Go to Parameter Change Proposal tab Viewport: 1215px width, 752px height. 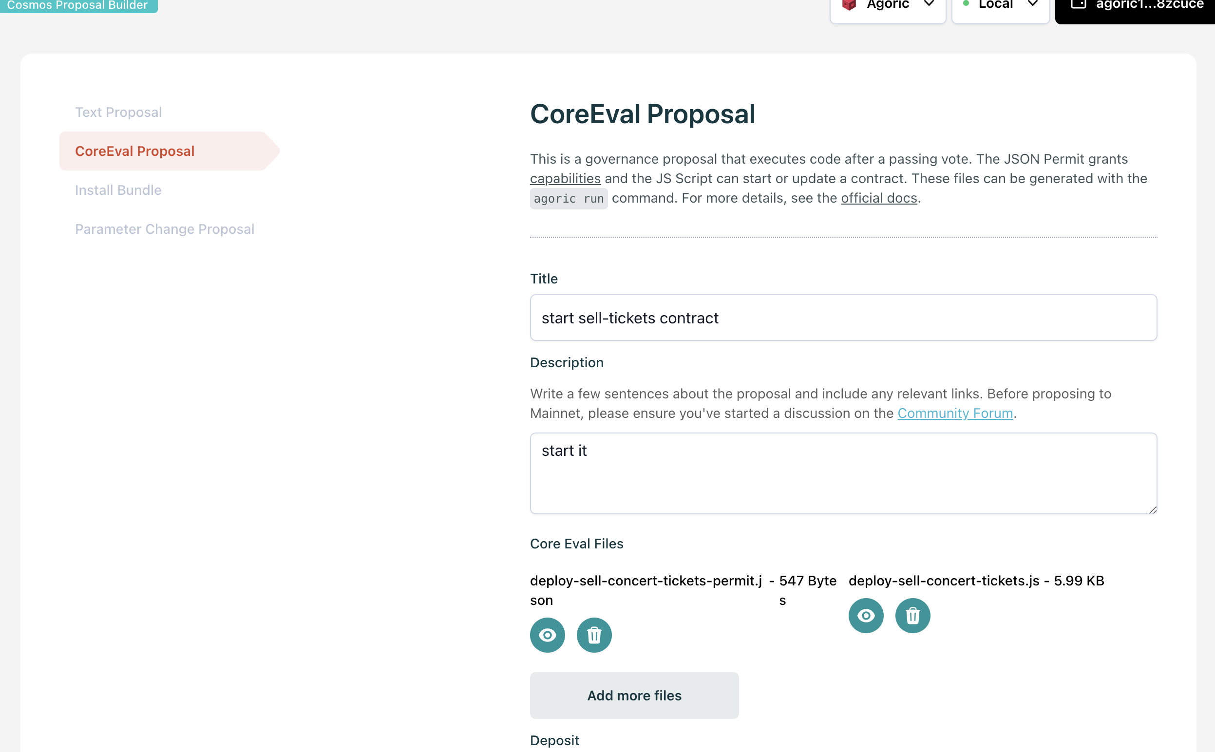(165, 229)
